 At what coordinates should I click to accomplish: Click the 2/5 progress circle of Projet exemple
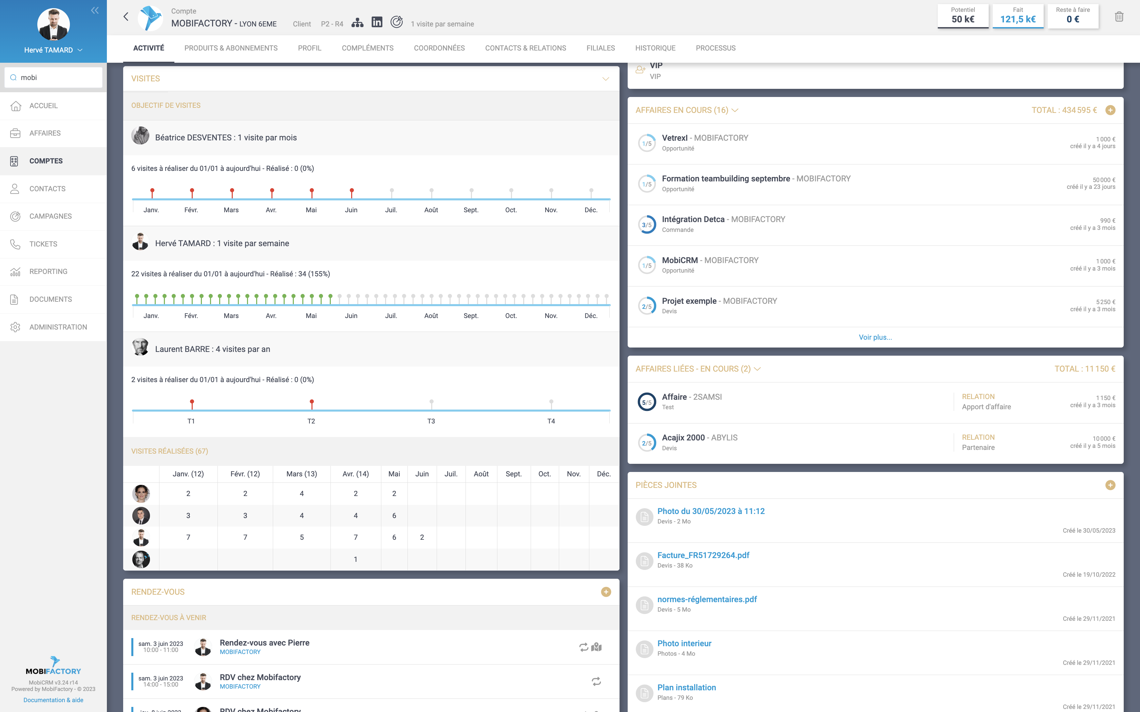[647, 306]
